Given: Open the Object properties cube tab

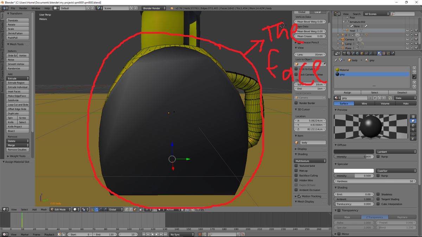Looking at the screenshot, I should click(x=362, y=53).
